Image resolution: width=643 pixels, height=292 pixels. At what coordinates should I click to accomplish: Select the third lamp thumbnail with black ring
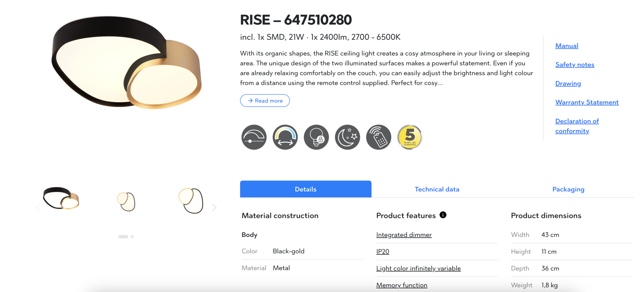coord(191,201)
